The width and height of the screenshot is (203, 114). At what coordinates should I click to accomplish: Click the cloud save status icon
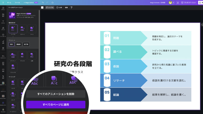point(53,3)
